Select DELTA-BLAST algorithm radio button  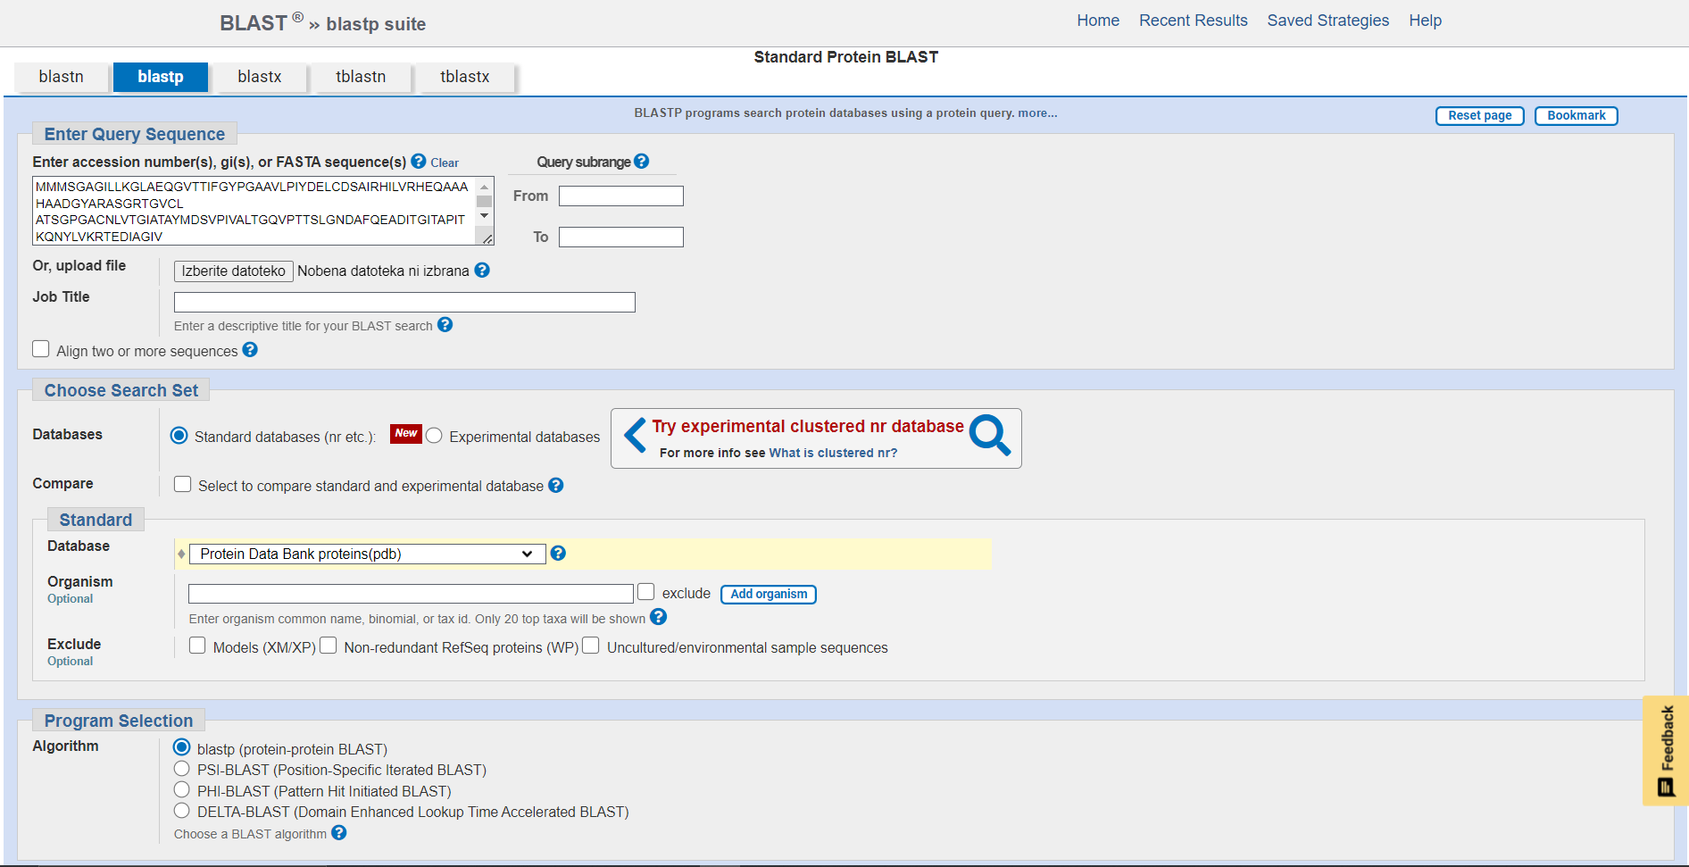point(182,811)
